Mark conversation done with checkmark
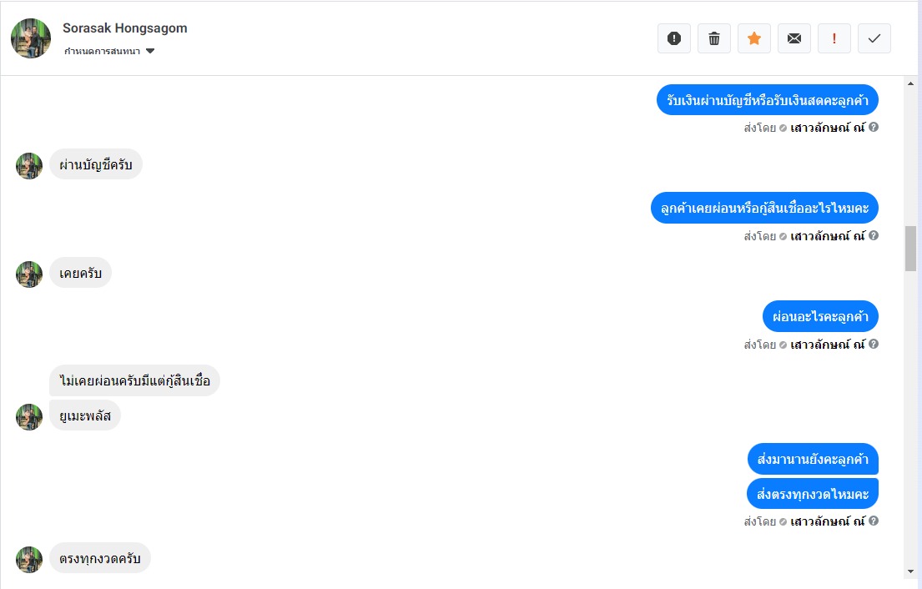The image size is (922, 589). pos(874,39)
